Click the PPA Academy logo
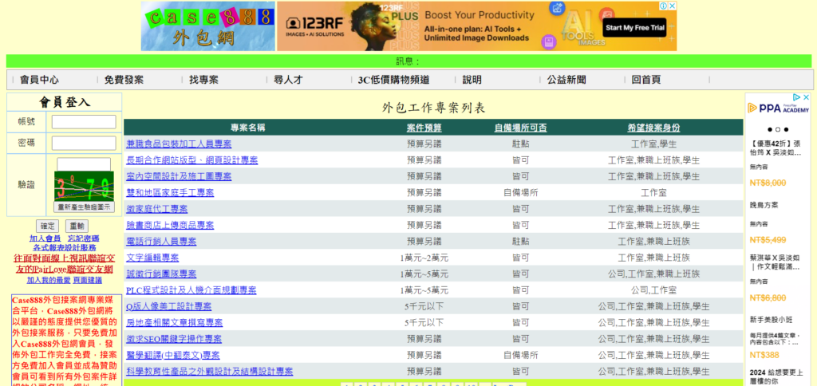Image resolution: width=817 pixels, height=386 pixels. [779, 108]
